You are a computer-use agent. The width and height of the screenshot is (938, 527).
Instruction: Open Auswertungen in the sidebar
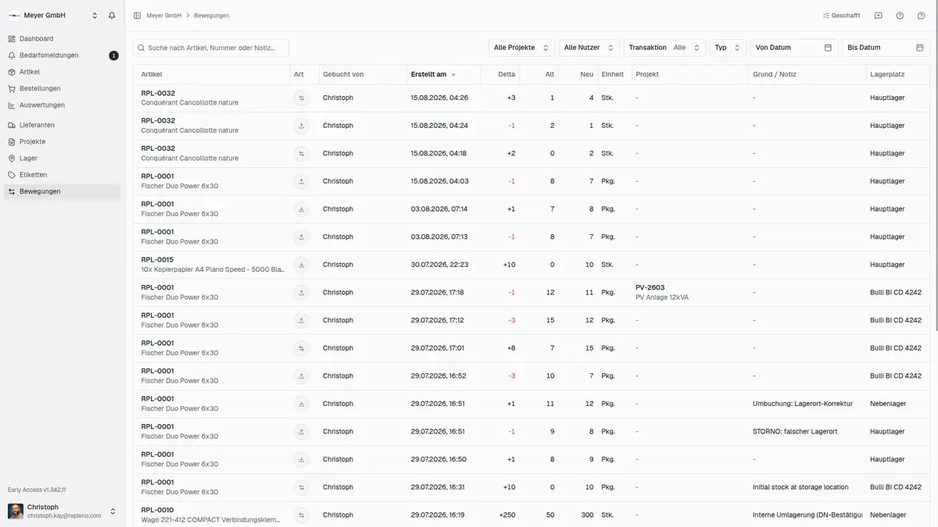[x=63, y=105]
